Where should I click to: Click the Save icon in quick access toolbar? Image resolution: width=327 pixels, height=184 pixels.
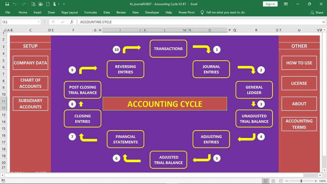coord(7,4)
